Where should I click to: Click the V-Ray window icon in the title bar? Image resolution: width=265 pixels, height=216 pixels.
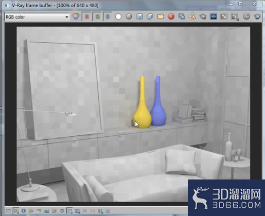[7, 5]
